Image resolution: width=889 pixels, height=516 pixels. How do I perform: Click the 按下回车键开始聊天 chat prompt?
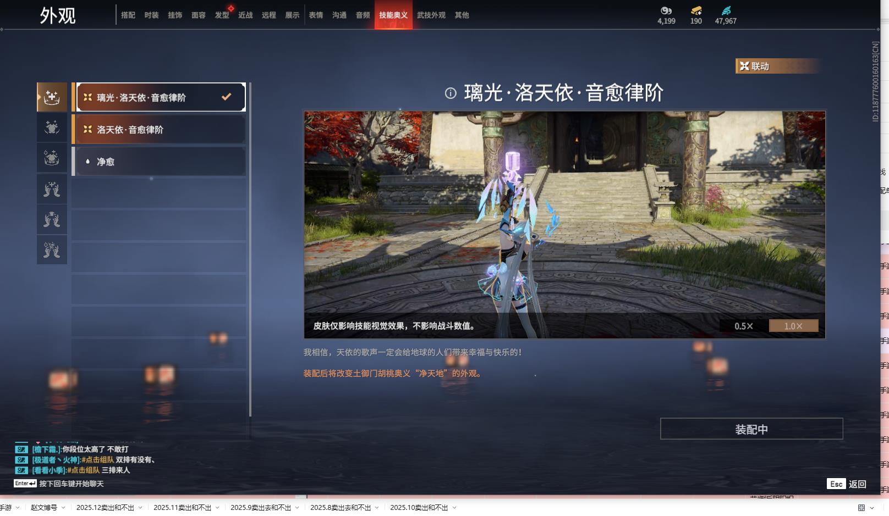(72, 484)
